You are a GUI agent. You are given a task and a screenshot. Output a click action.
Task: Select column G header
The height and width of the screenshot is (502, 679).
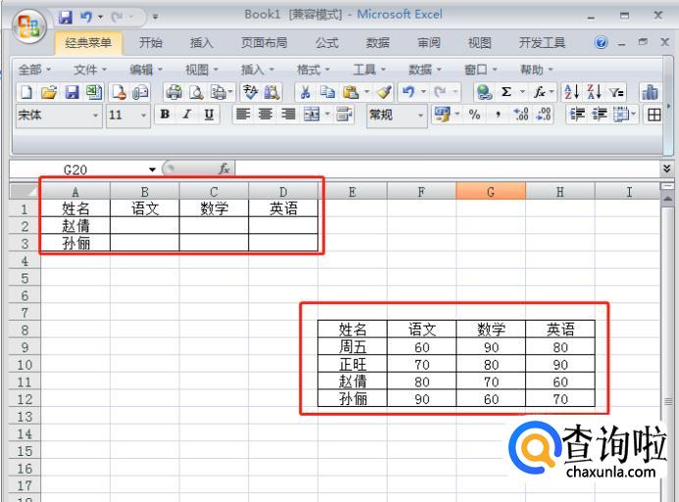click(491, 191)
